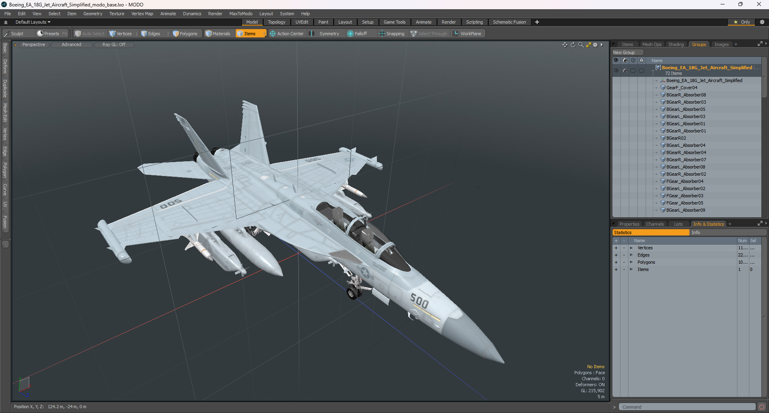Screen dimensions: 769x413
Task: Check the second checkbox of Boeing group row
Action: pyautogui.click(x=641, y=70)
